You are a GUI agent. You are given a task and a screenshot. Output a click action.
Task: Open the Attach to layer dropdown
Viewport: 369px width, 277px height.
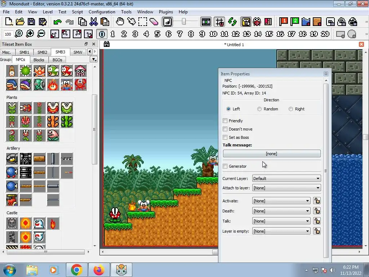(x=286, y=188)
